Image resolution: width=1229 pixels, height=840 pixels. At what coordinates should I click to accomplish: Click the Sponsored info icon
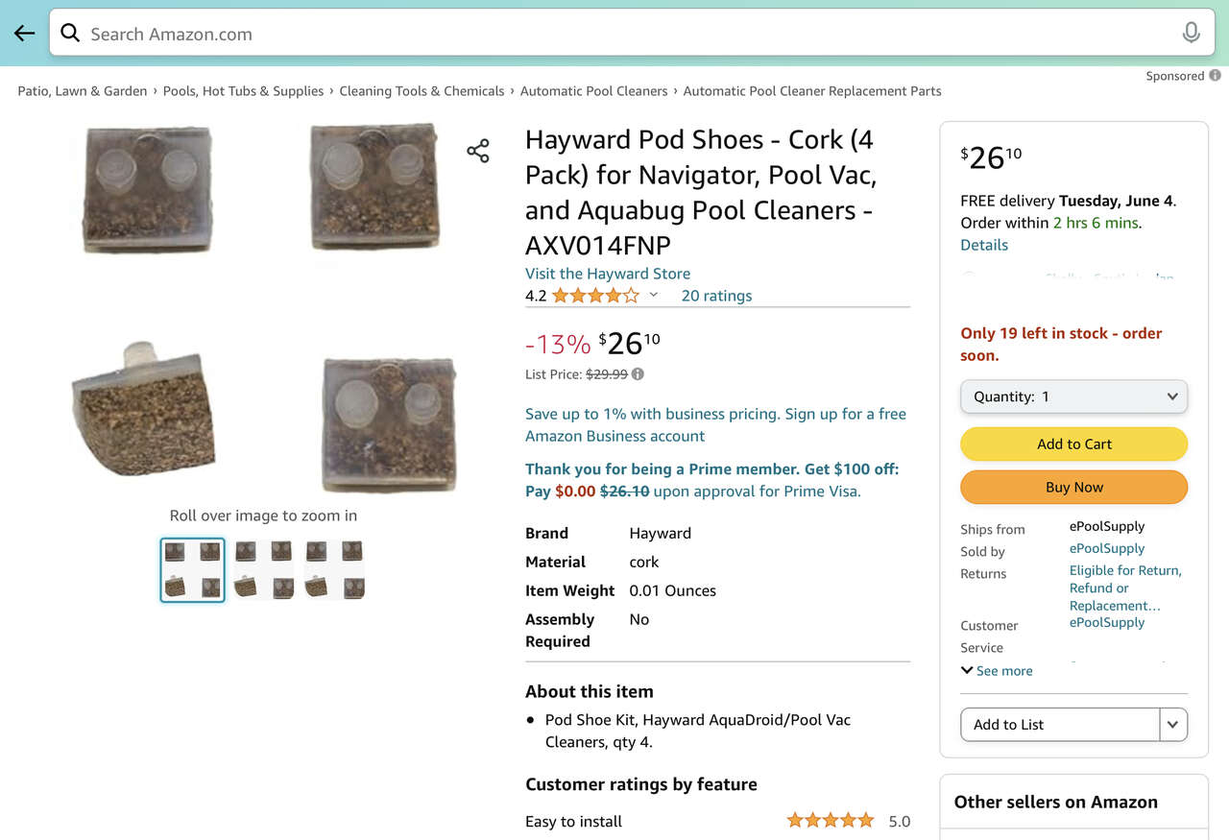1215,76
